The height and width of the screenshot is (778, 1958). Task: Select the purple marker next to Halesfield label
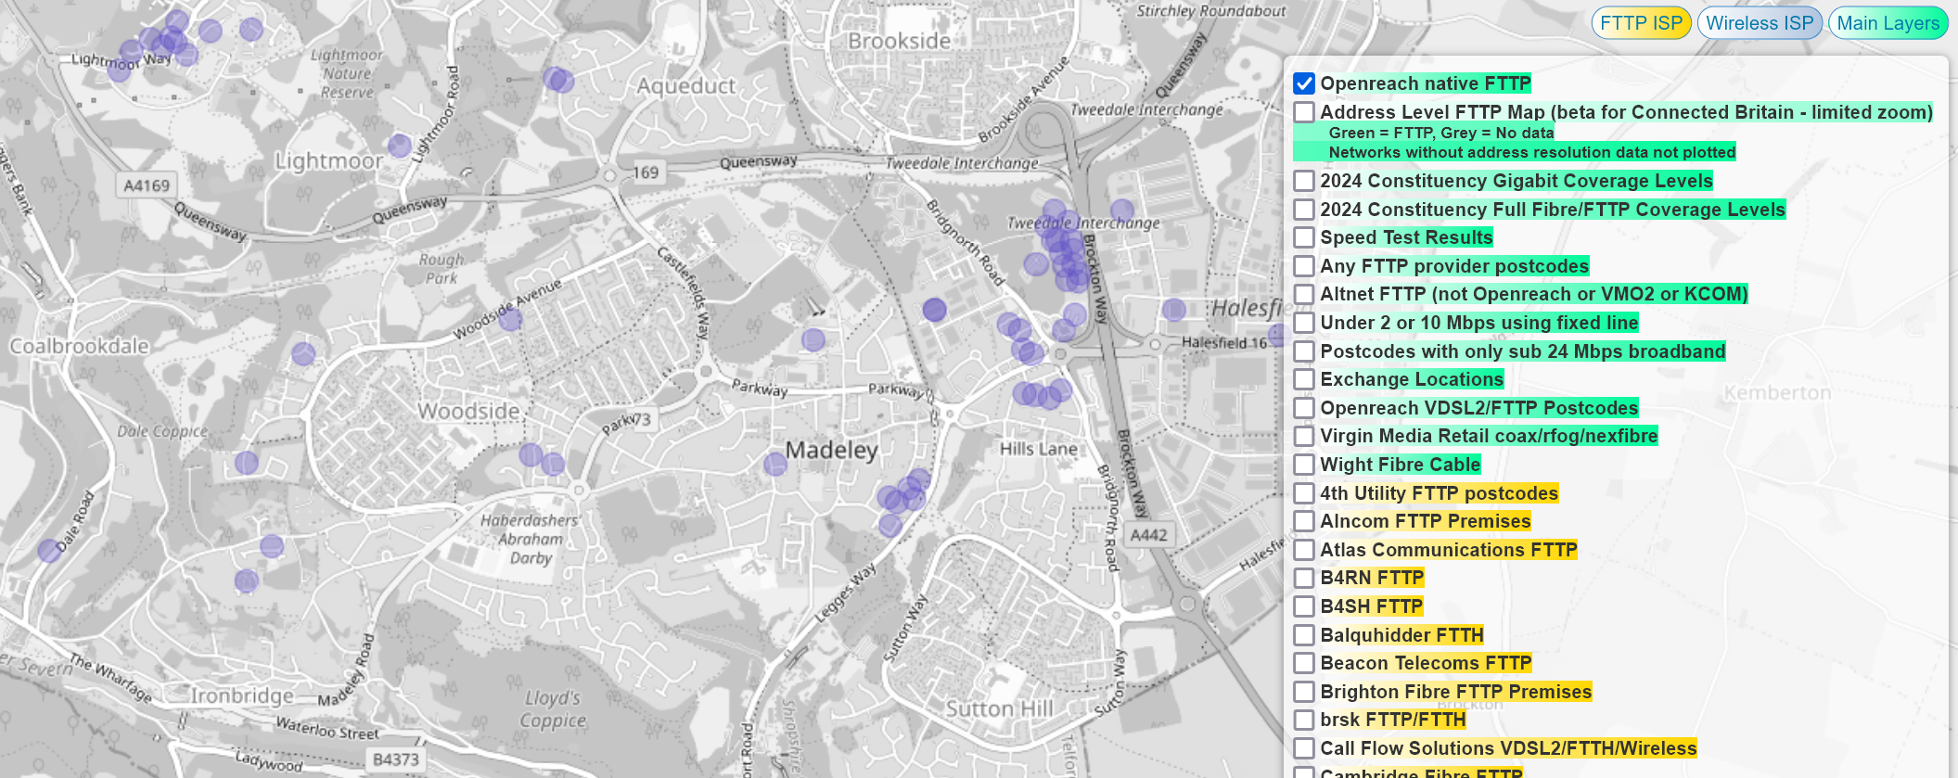1174,310
